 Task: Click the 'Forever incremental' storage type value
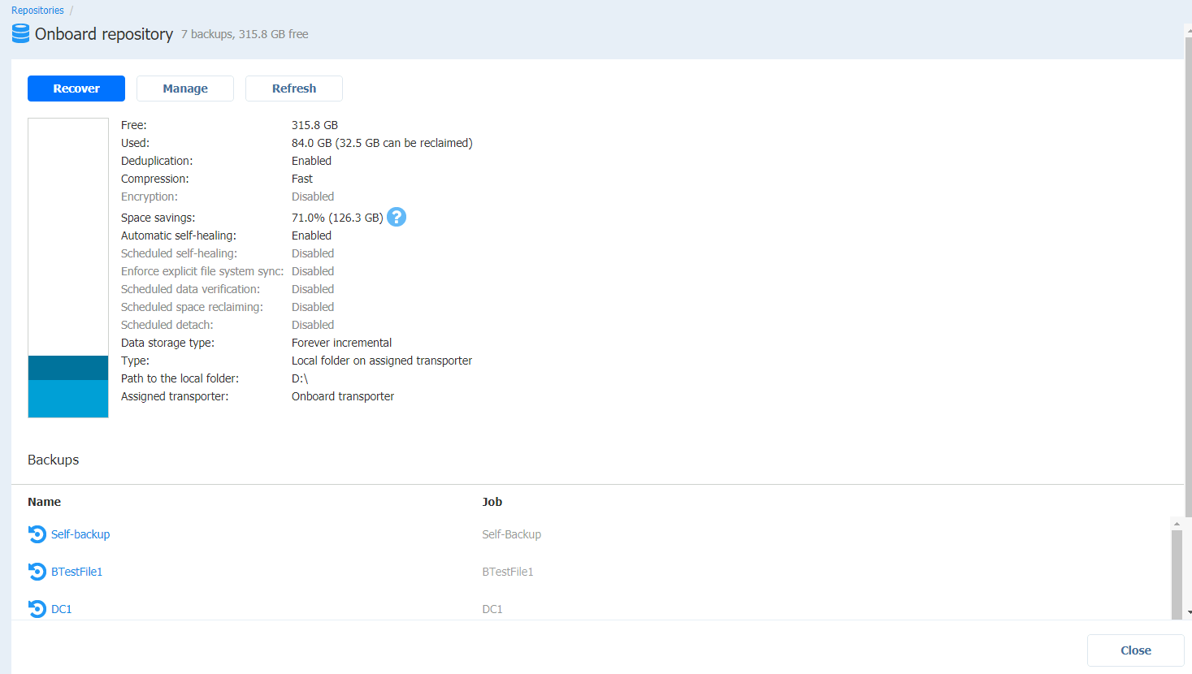pyautogui.click(x=342, y=343)
